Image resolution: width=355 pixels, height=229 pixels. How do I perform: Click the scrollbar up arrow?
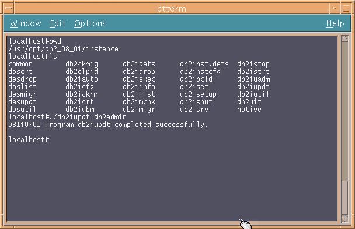pos(344,39)
